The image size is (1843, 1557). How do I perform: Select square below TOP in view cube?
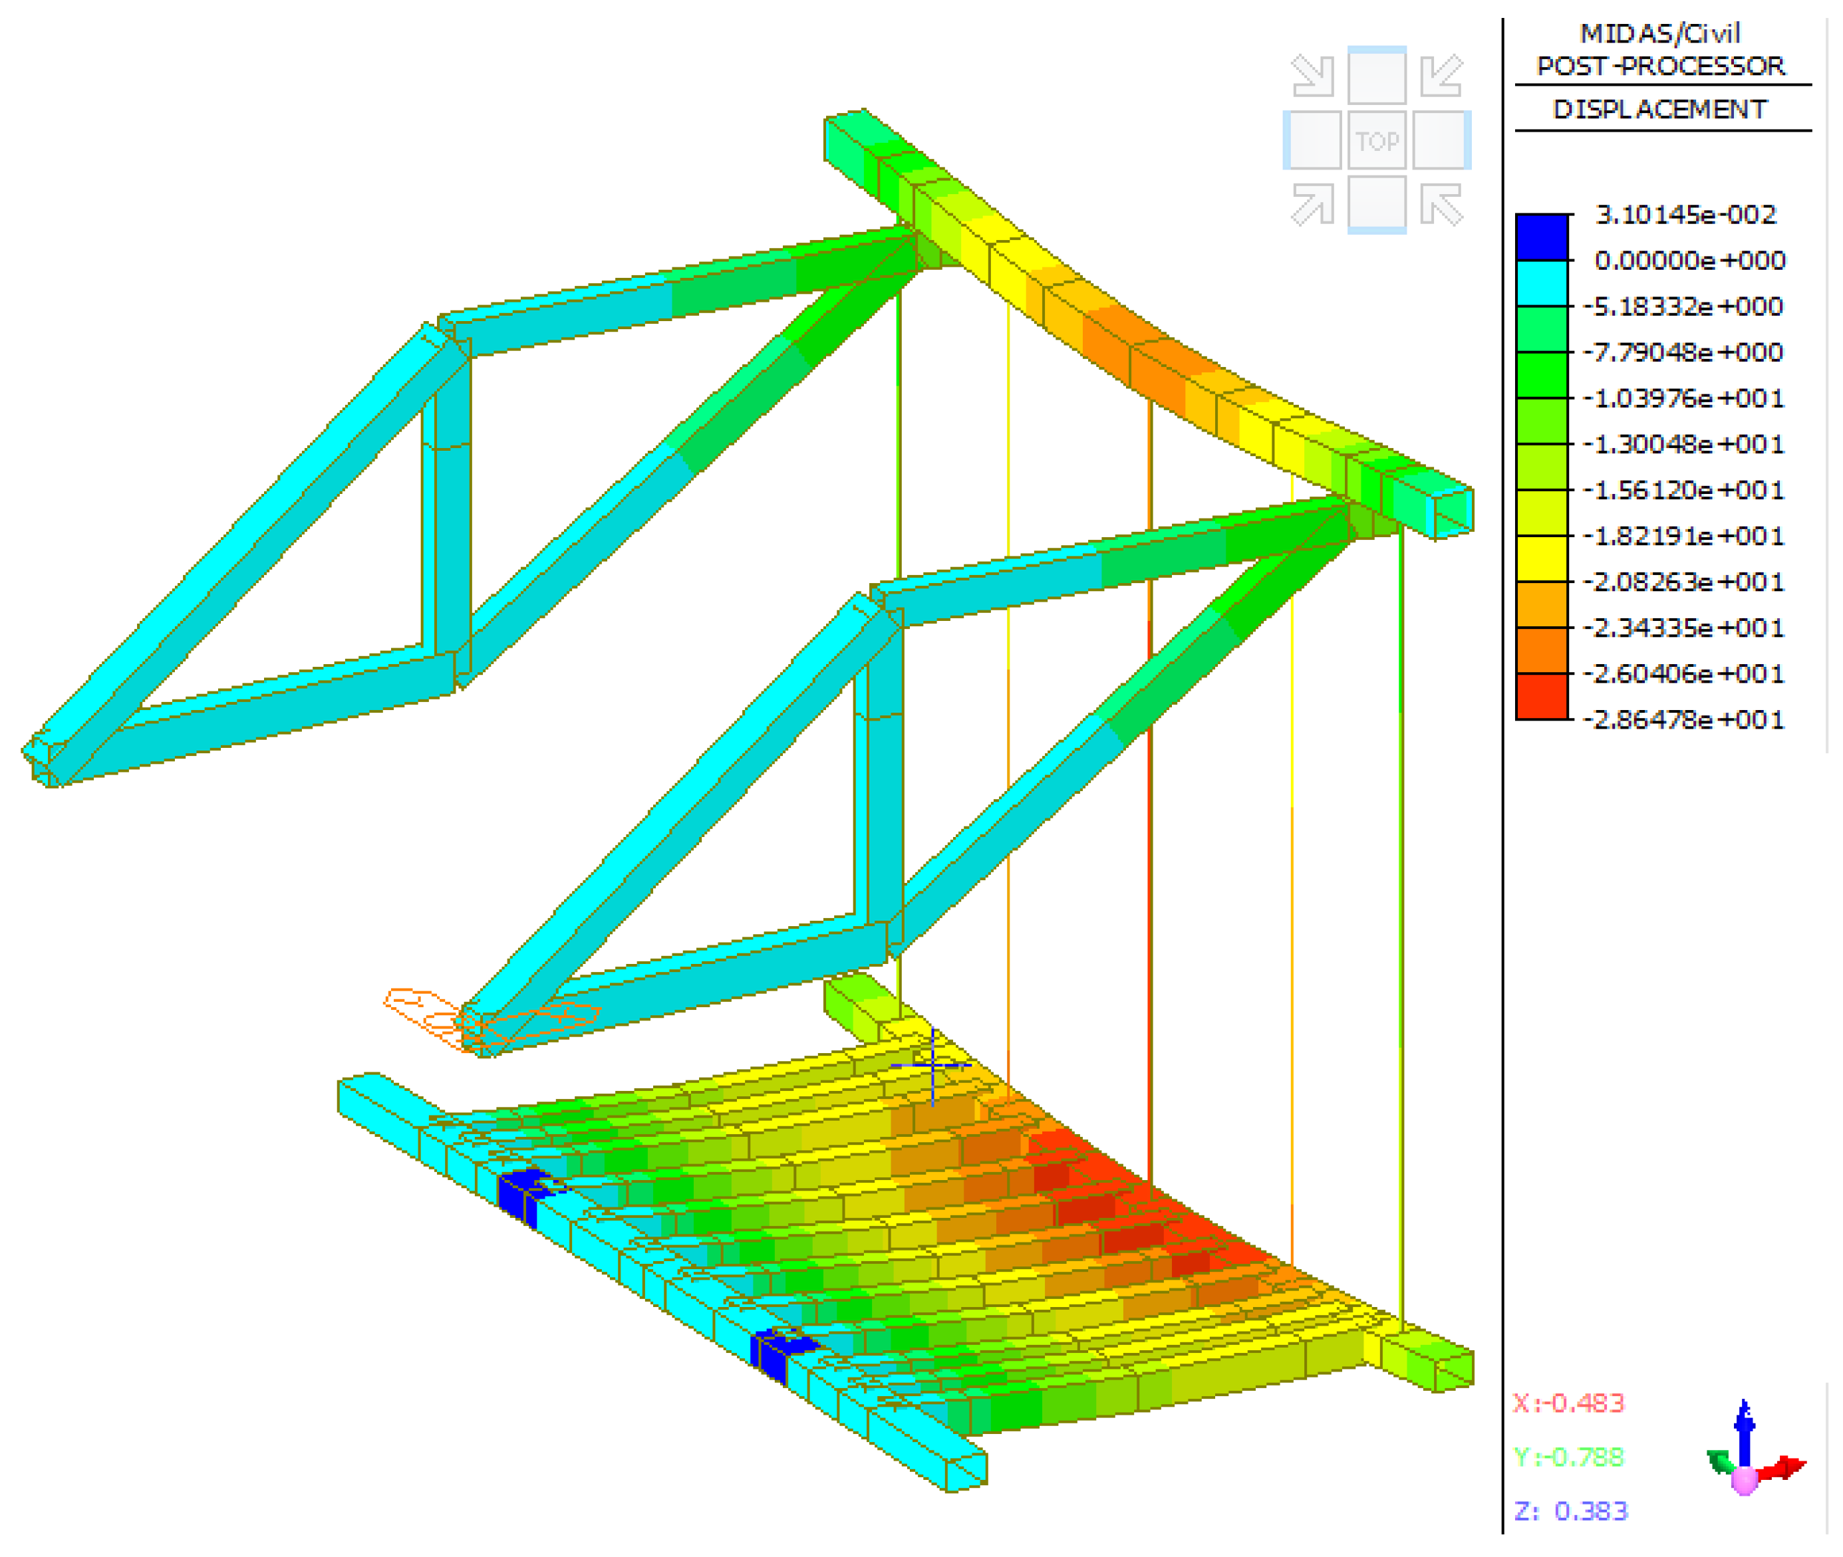click(x=1376, y=205)
